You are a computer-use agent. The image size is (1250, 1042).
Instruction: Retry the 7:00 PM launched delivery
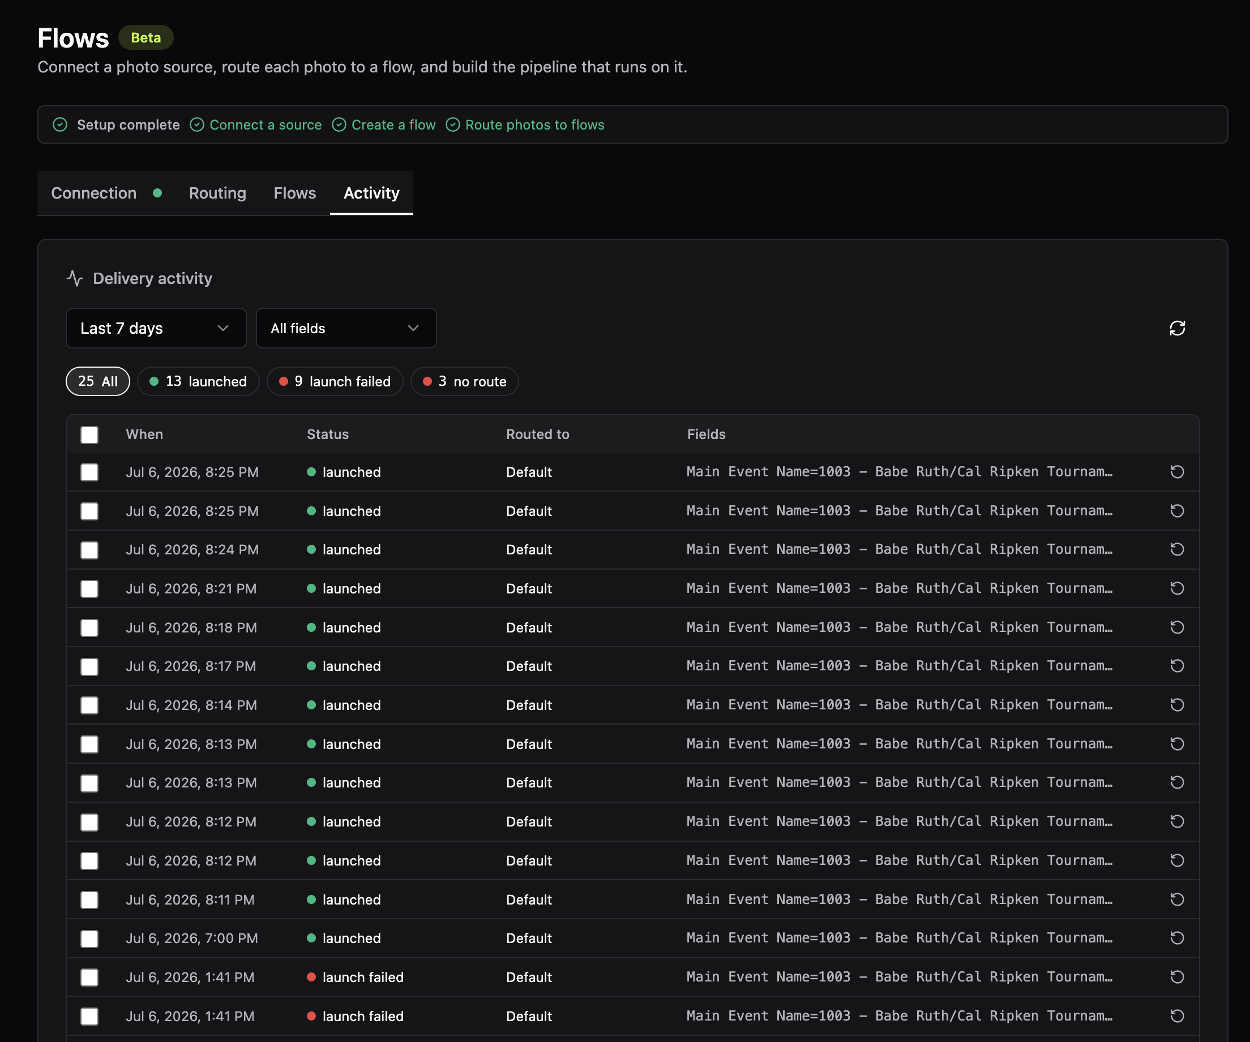pos(1177,938)
